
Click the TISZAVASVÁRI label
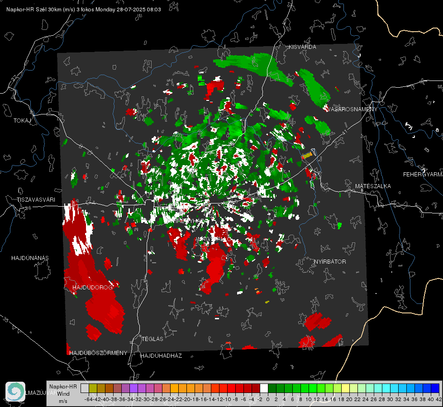pyautogui.click(x=36, y=200)
